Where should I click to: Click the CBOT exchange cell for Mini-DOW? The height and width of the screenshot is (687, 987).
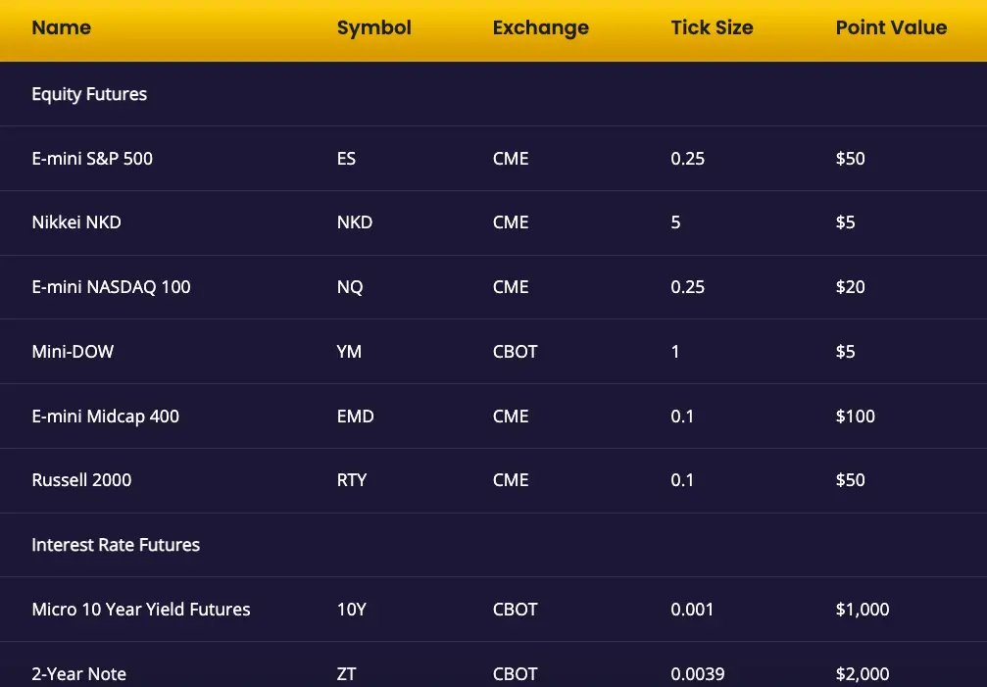click(515, 352)
